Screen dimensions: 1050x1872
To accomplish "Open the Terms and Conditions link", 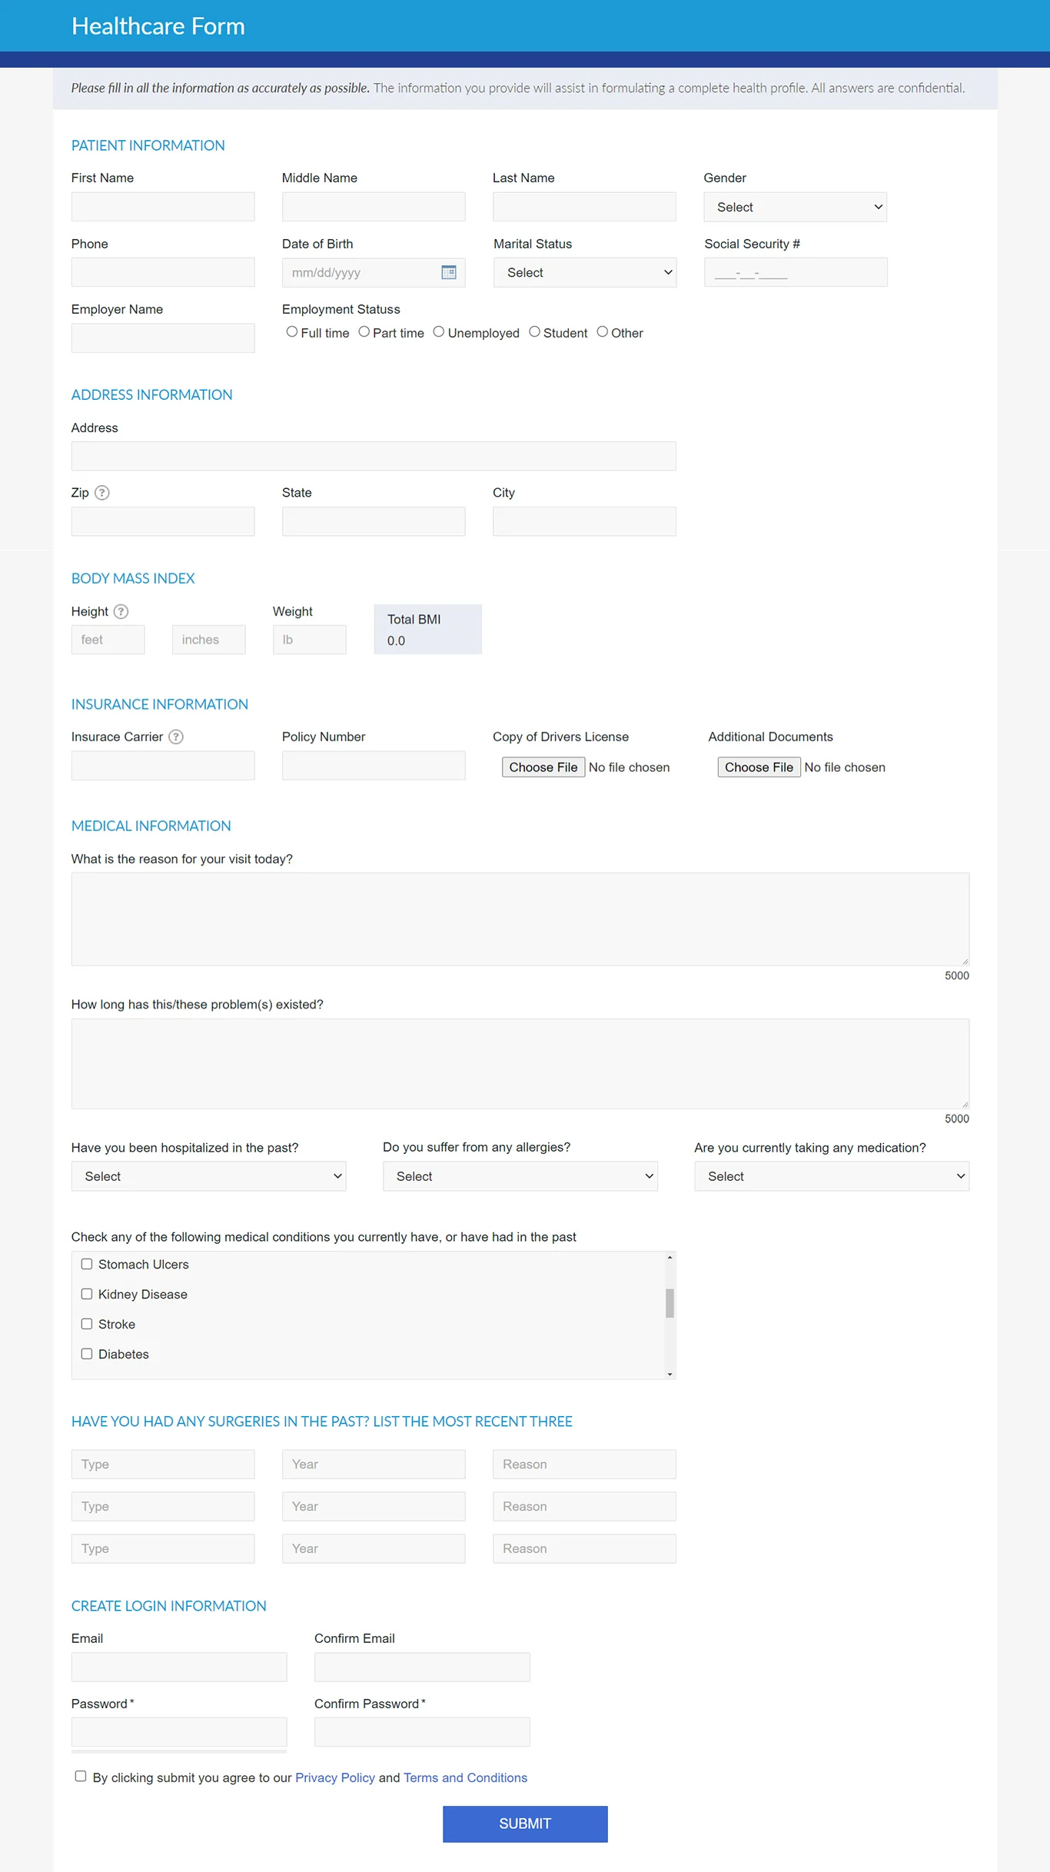I will [x=465, y=1777].
